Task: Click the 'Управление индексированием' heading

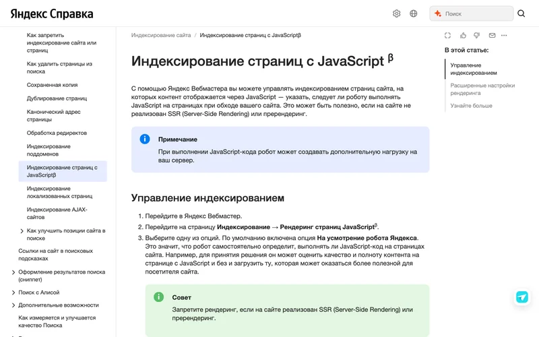Action: click(208, 197)
